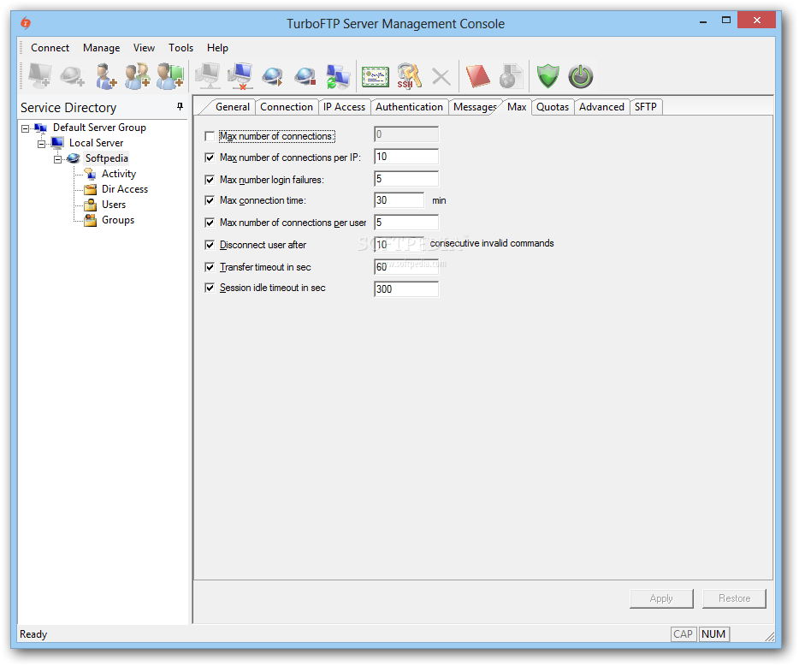Open the Connect menu
This screenshot has width=799, height=666.
(50, 48)
